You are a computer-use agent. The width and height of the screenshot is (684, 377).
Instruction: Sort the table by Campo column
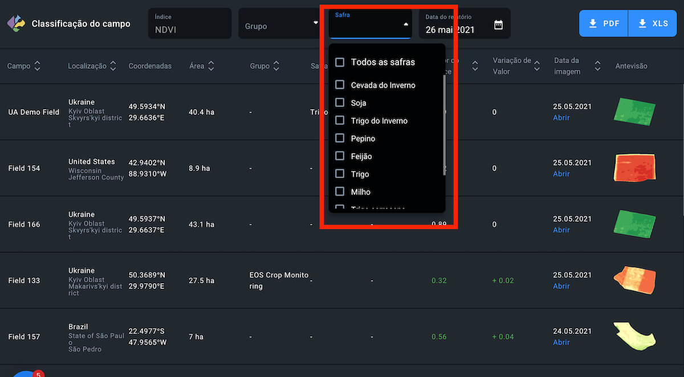[x=38, y=66]
